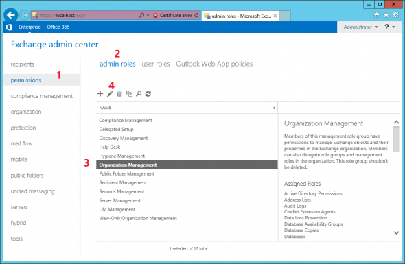Close the admin roles browser tab
This screenshot has width=405, height=264.
pyautogui.click(x=275, y=16)
